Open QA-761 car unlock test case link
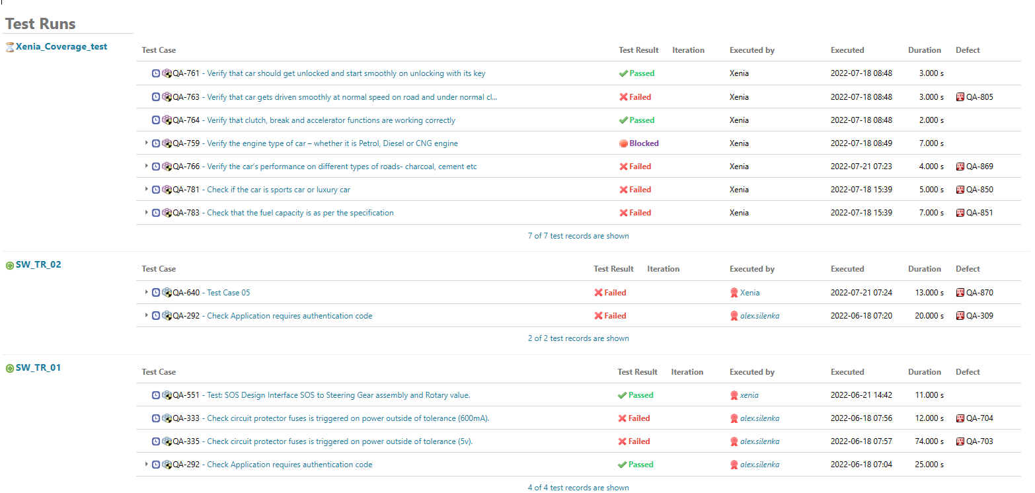 346,74
